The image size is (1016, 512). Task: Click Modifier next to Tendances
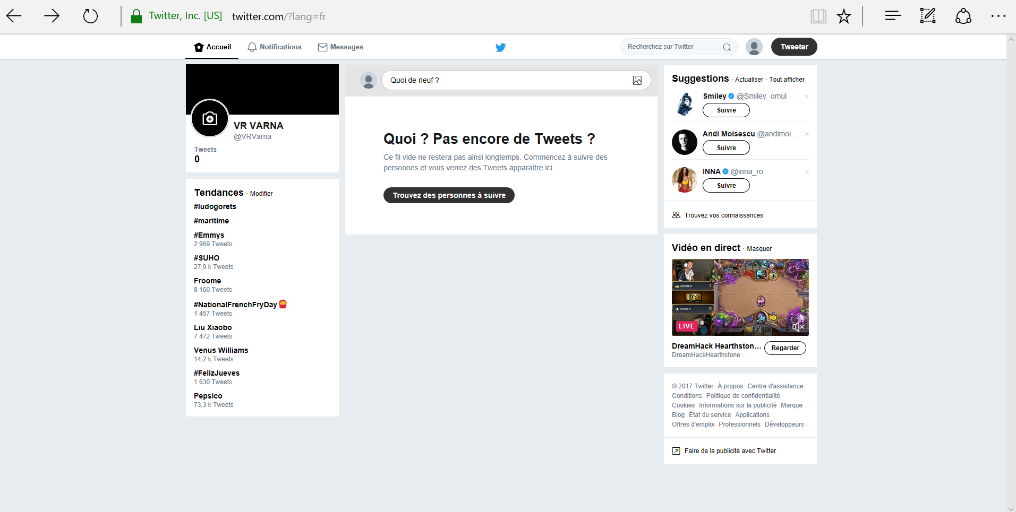click(x=261, y=194)
